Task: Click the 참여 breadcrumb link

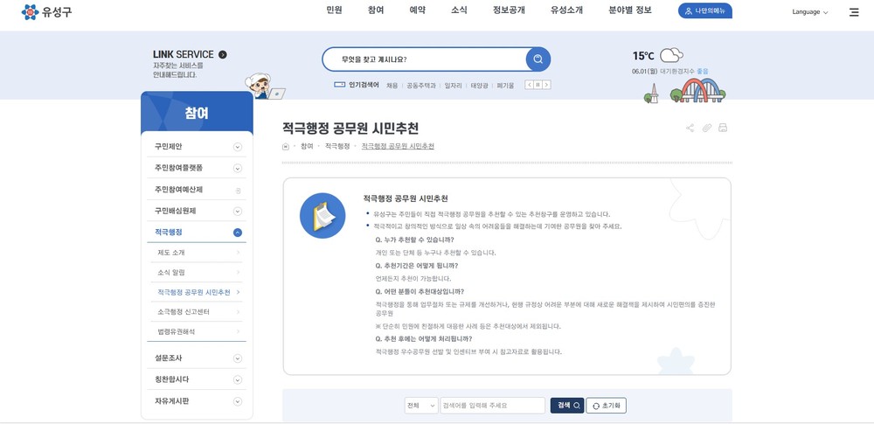Action: pyautogui.click(x=307, y=146)
